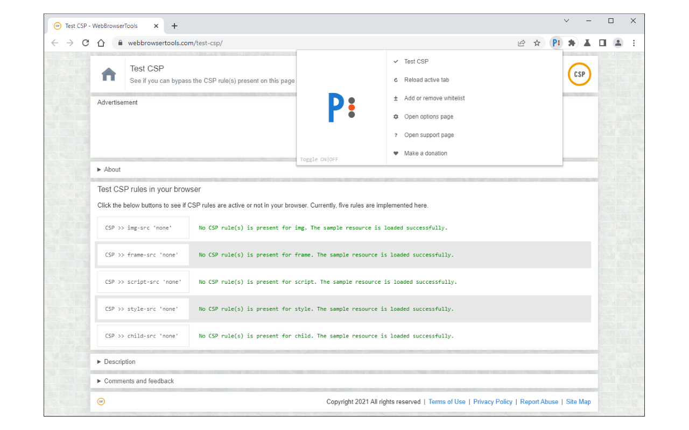Click the home icon beside Test CSP
This screenshot has height=430, width=689.
tap(109, 75)
